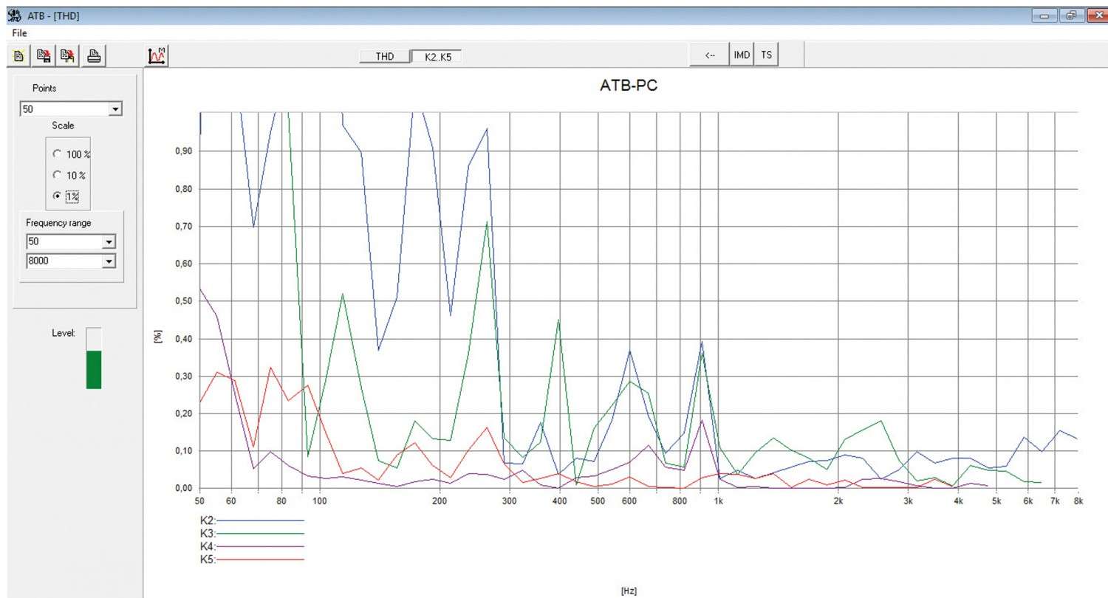
Task: Click the 1k x-axis label
Action: (718, 501)
